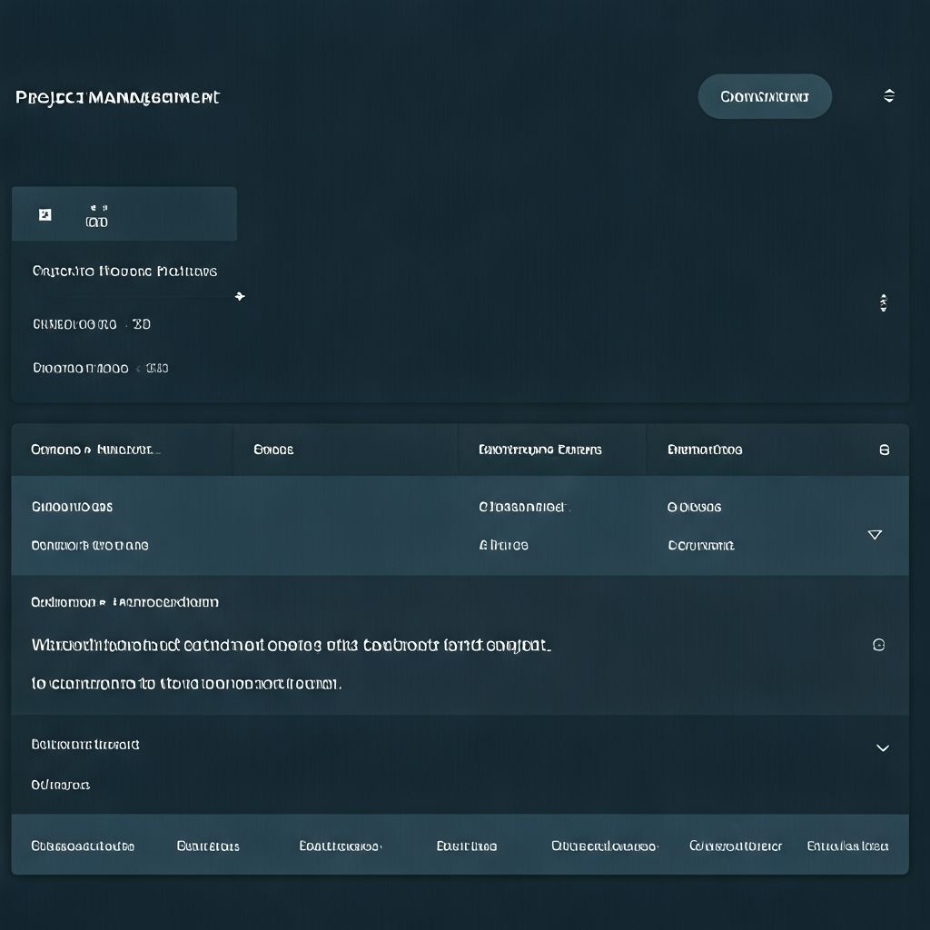Select the middle item in the bottom navigation bar
Screen dimensions: 930x930
click(x=469, y=845)
